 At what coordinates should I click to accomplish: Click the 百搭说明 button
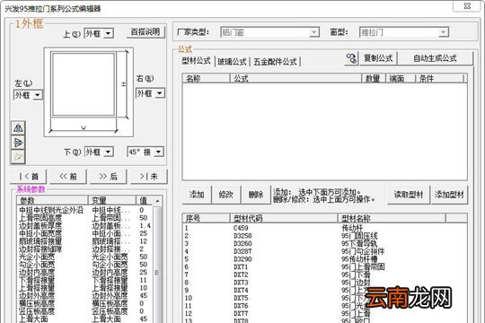145,32
